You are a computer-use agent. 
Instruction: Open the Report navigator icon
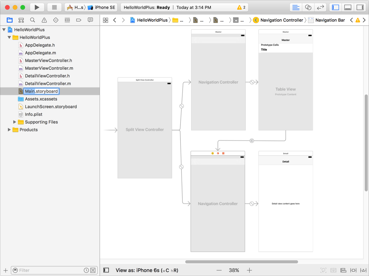pos(90,20)
